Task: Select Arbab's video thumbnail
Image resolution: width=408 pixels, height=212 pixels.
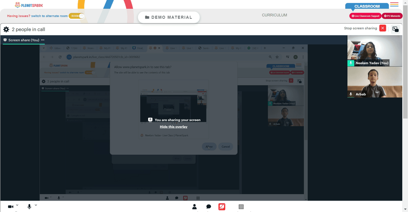Action: coord(375,82)
